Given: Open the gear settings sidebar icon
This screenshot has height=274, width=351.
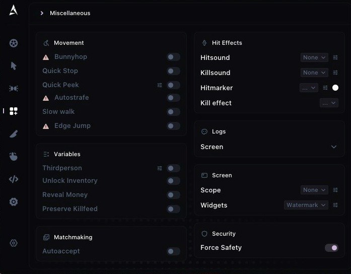Looking at the screenshot, I should 14,201.
